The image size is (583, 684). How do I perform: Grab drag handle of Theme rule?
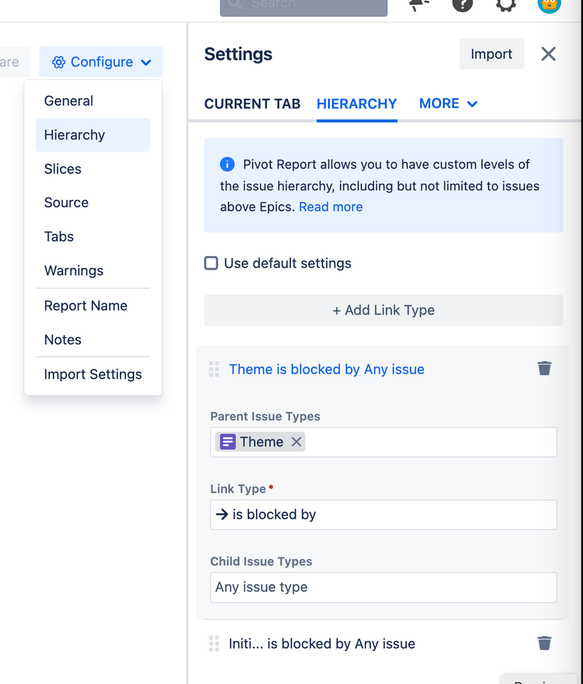click(x=214, y=369)
